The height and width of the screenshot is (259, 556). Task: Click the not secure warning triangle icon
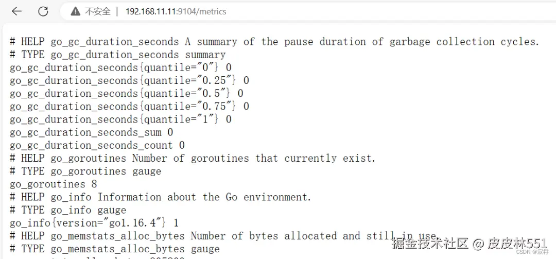tap(76, 11)
